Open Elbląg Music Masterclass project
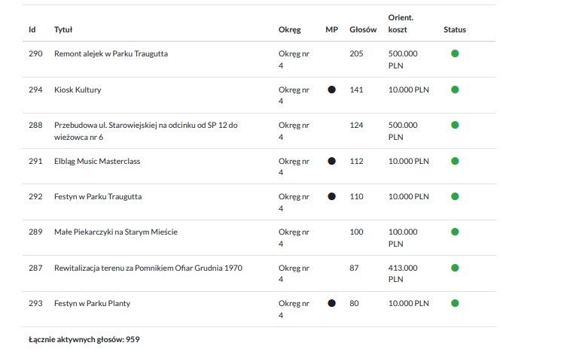Screen dimensions: 567x364 [x=97, y=161]
